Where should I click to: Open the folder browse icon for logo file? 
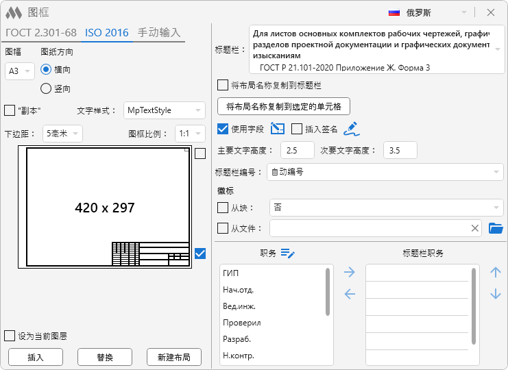click(496, 228)
